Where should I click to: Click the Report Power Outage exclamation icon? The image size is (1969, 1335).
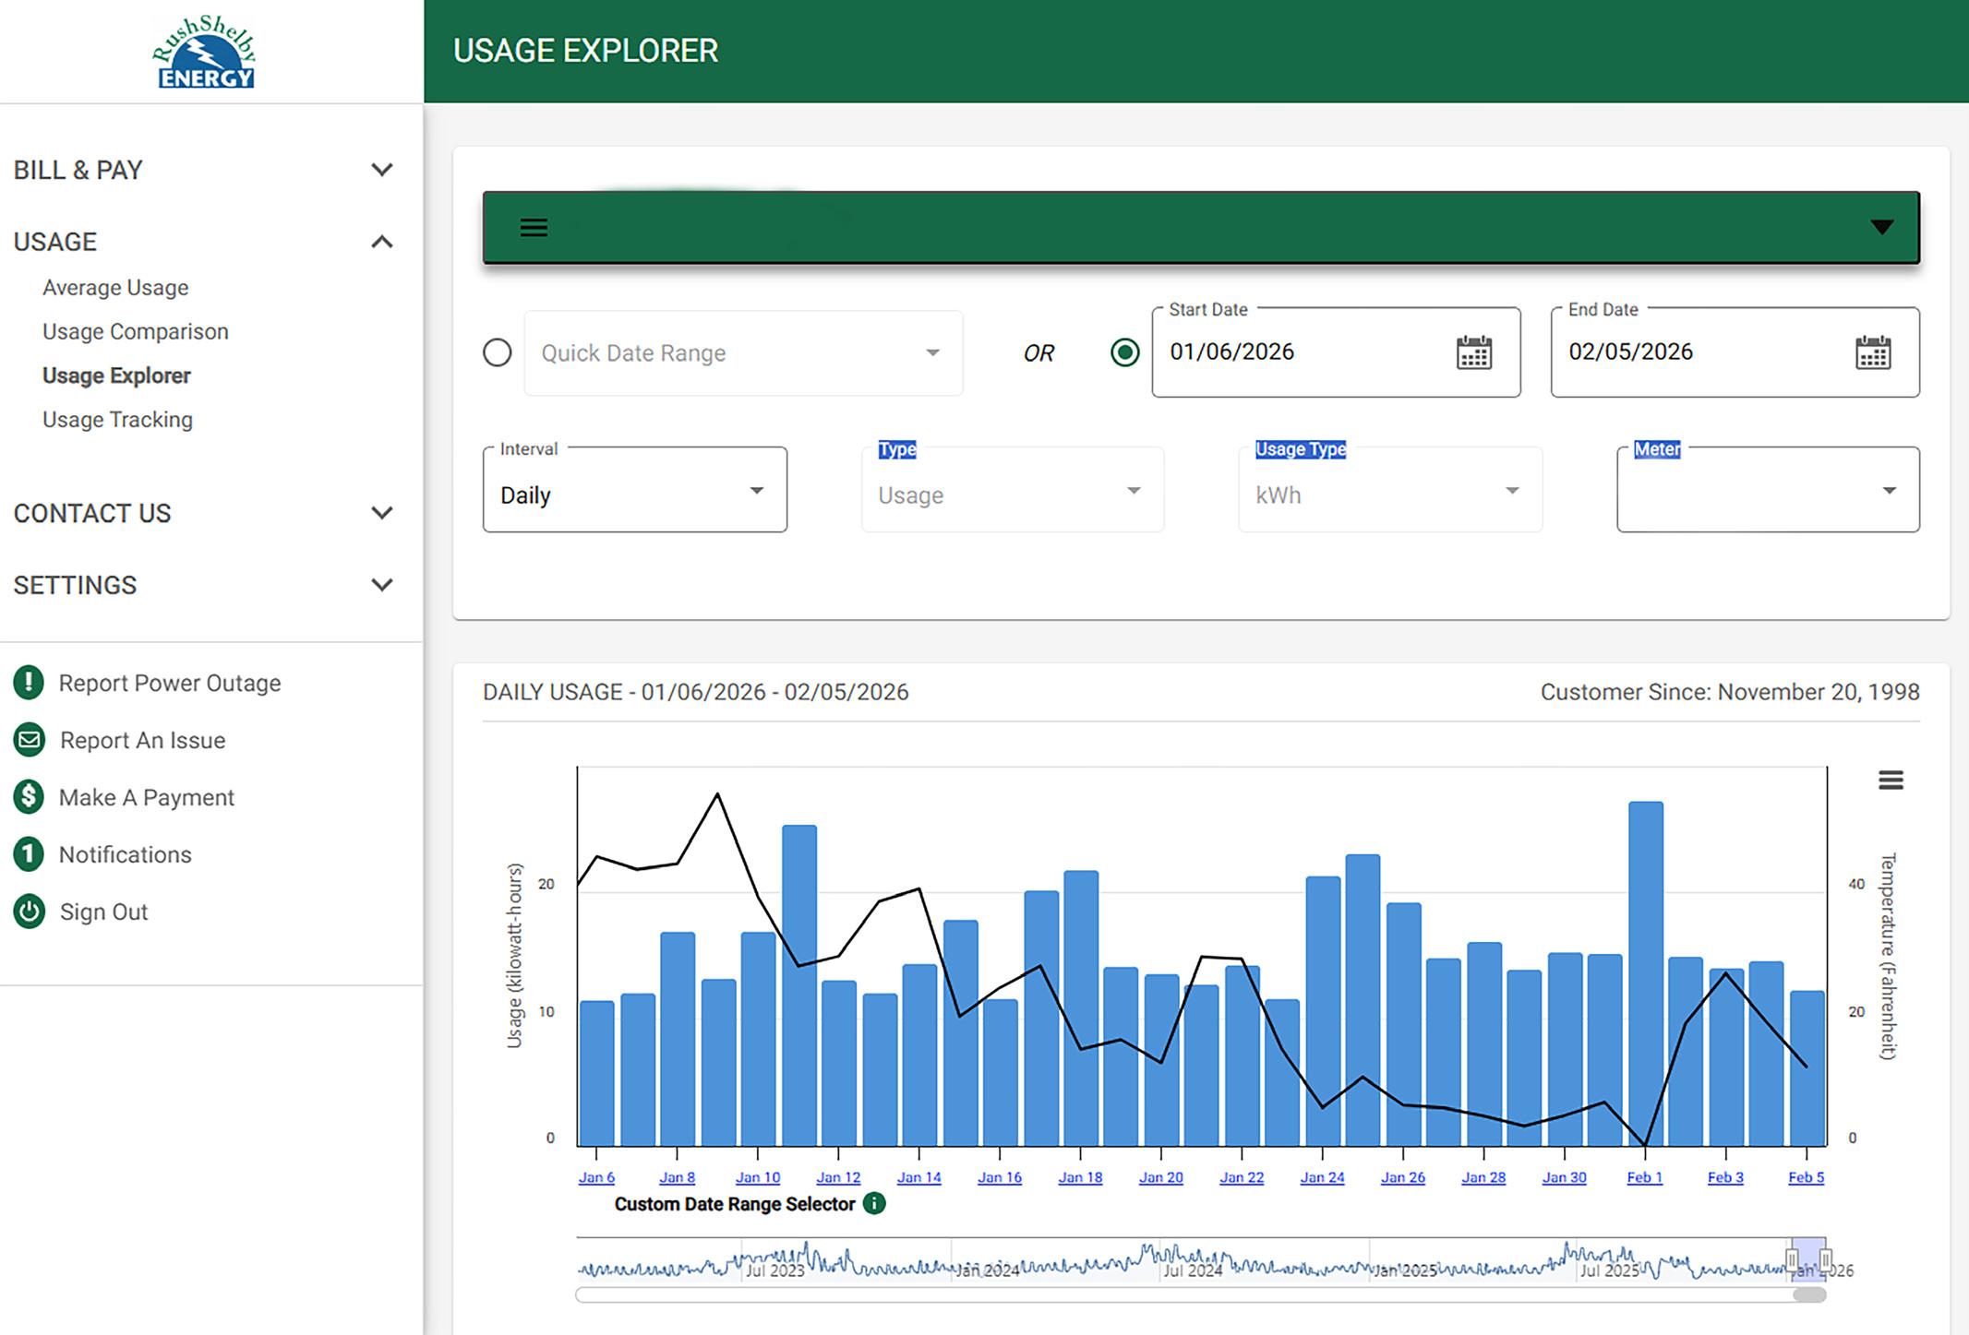(29, 683)
